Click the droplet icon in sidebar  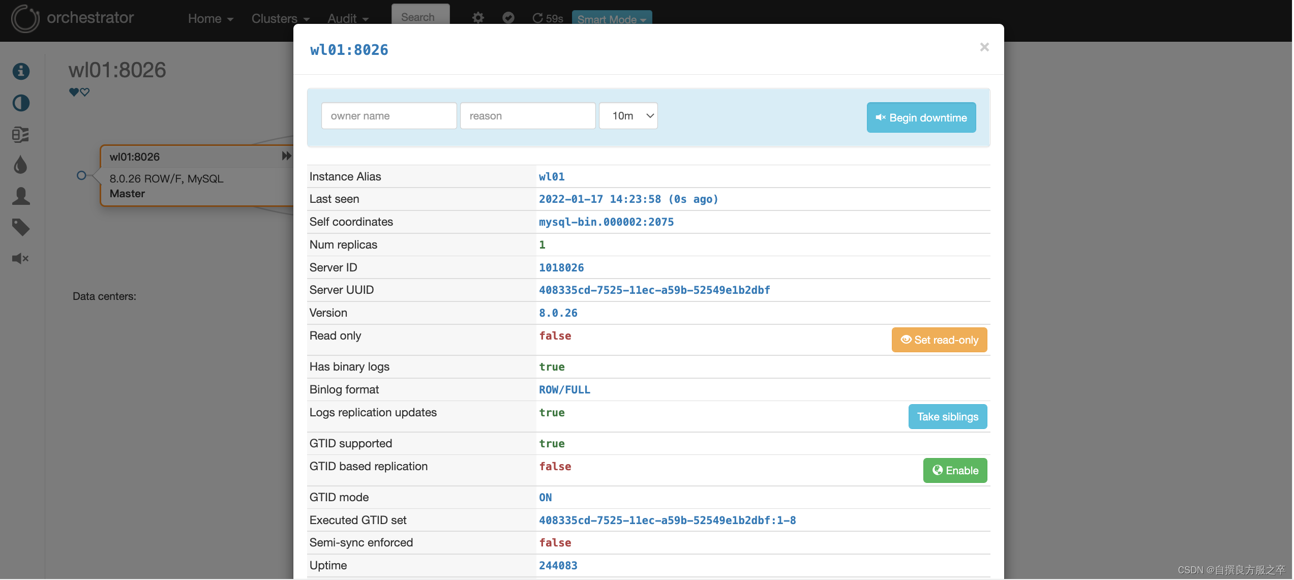[x=20, y=165]
